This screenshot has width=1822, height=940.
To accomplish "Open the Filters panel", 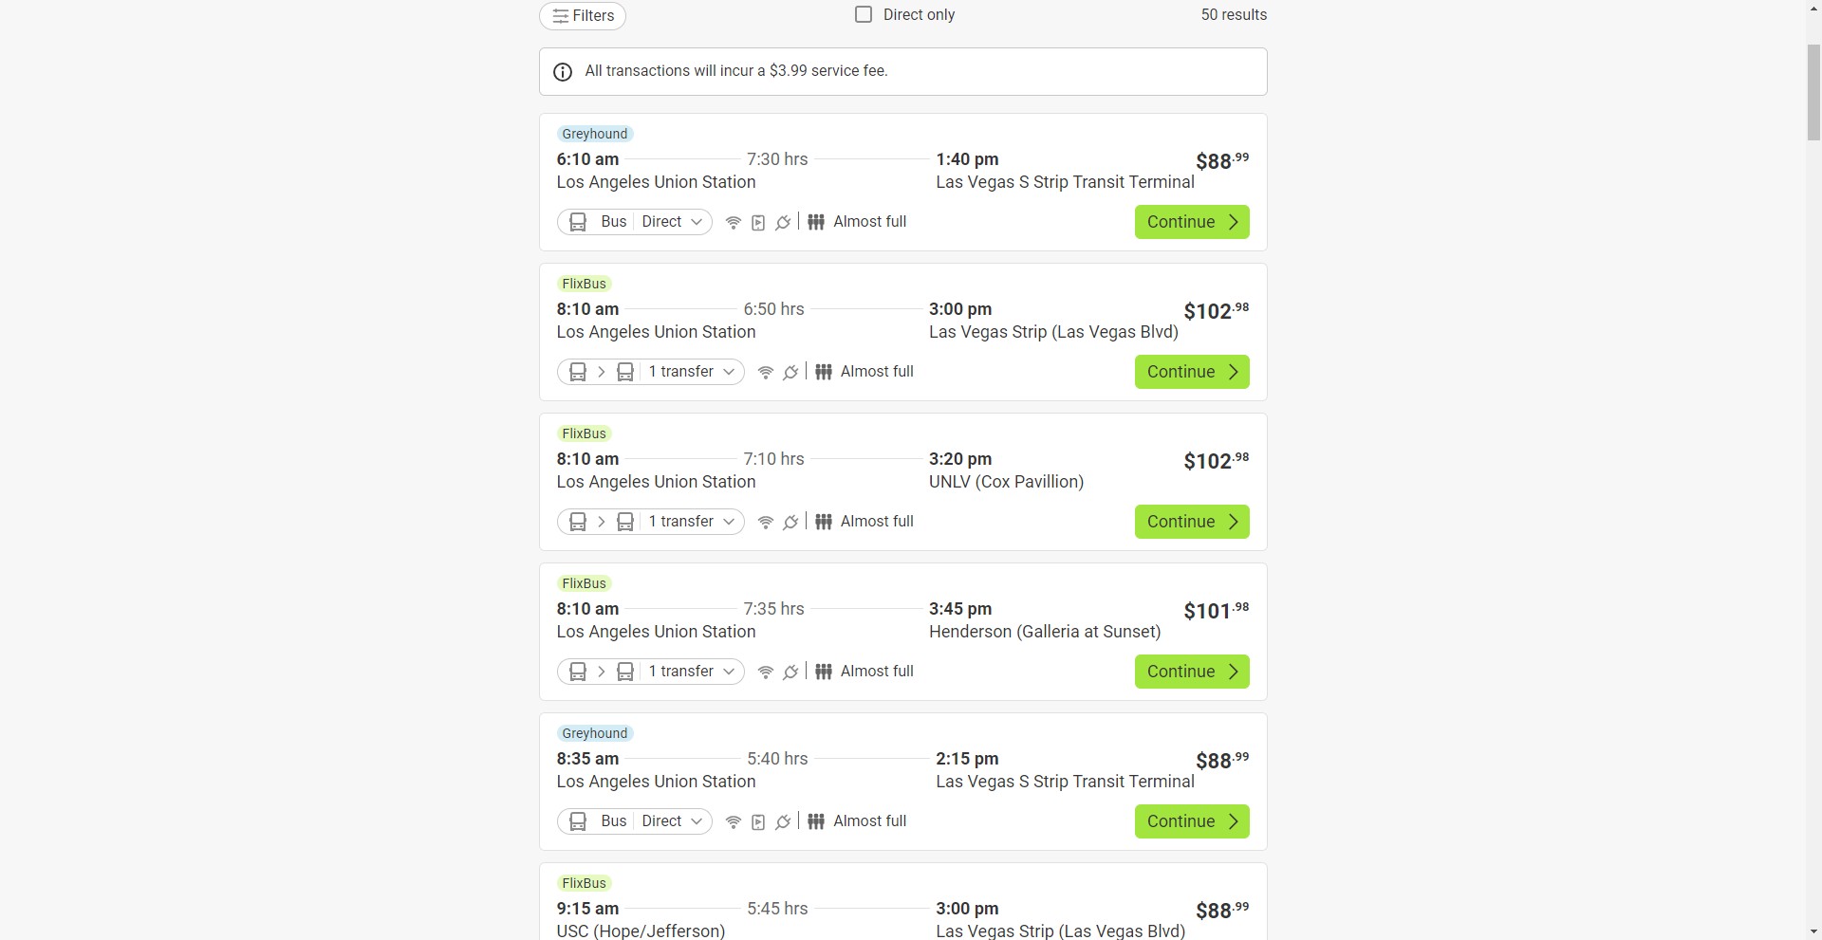I will (x=583, y=16).
